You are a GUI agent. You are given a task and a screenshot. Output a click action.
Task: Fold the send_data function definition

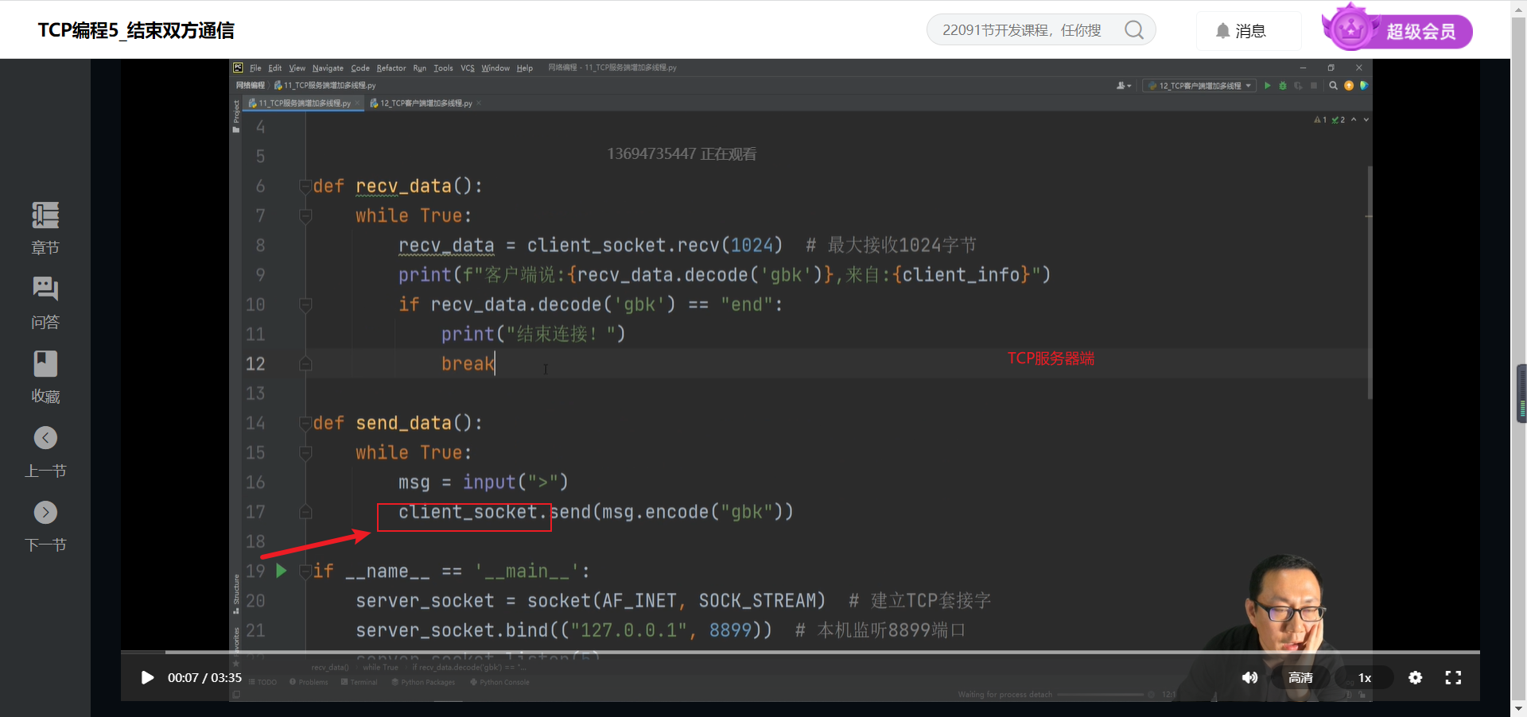point(305,423)
